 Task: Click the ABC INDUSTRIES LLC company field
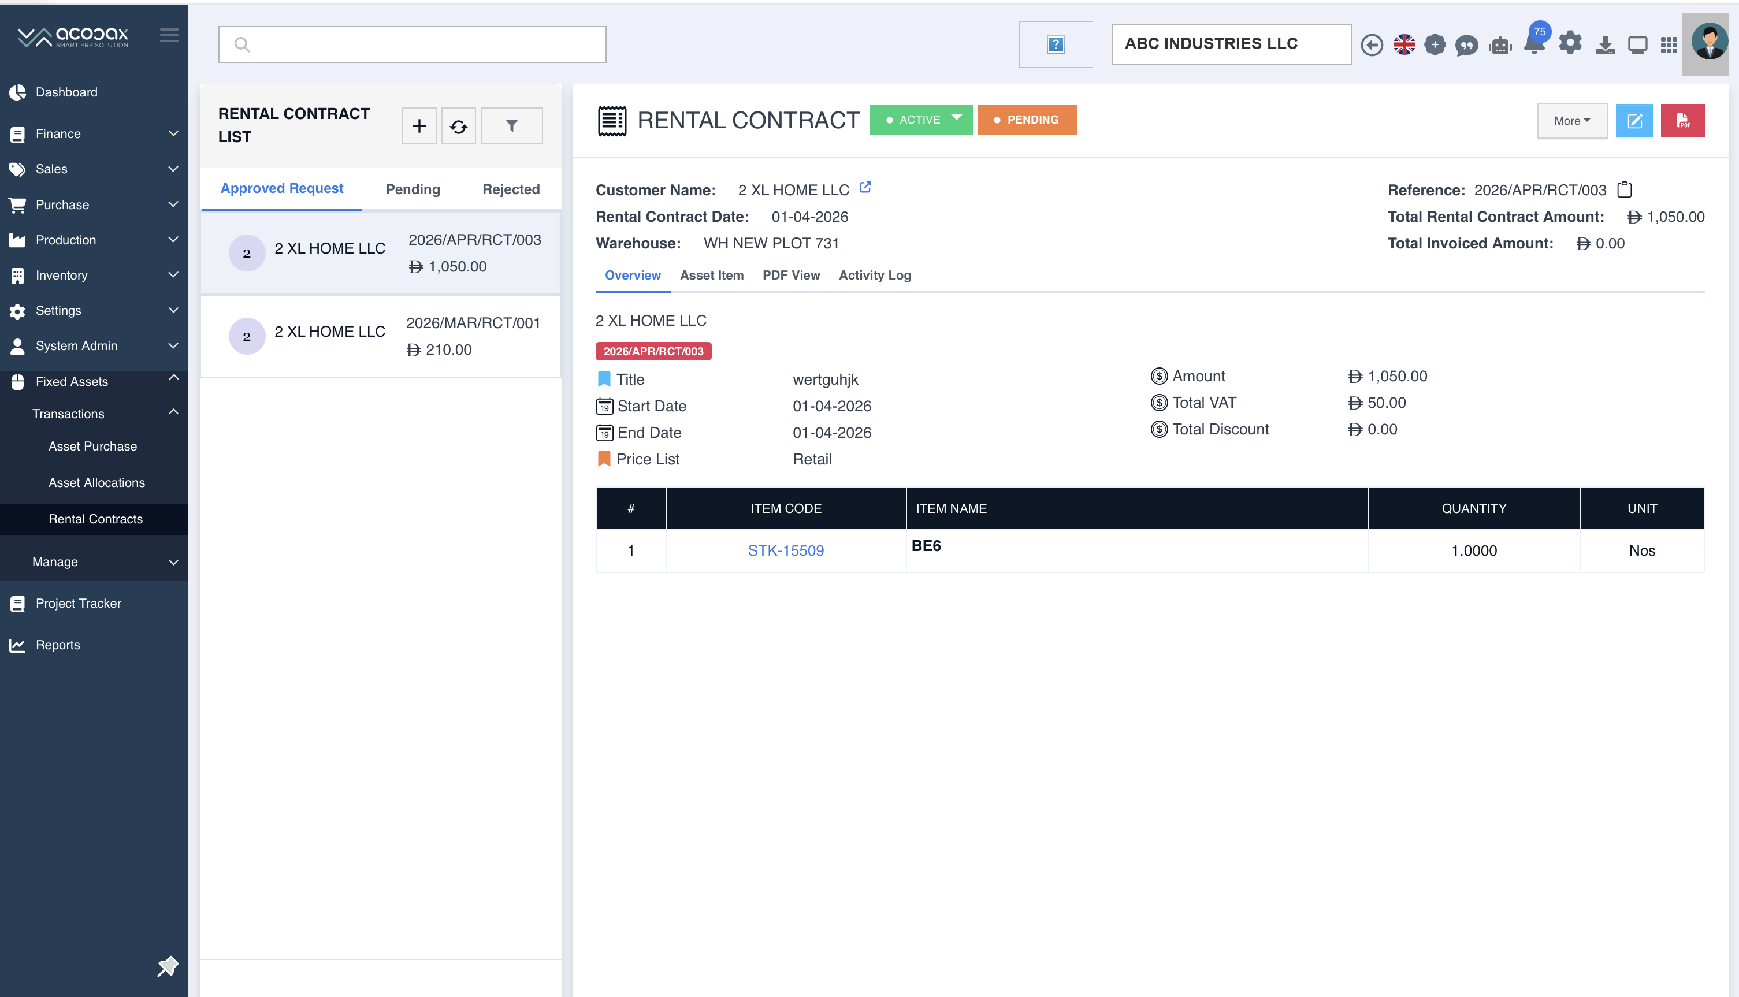[x=1231, y=44]
